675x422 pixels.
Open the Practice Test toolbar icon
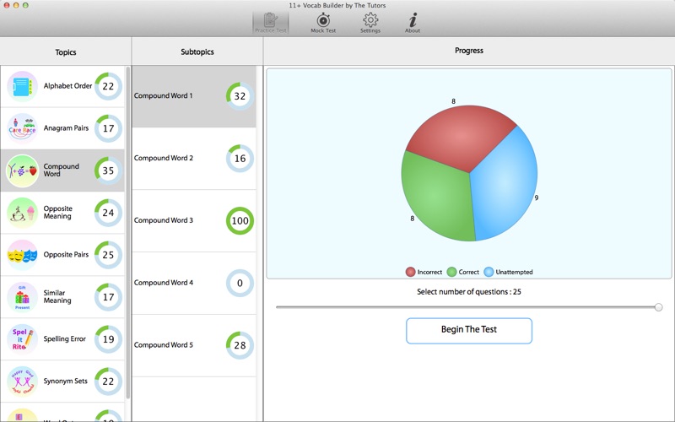(x=270, y=23)
